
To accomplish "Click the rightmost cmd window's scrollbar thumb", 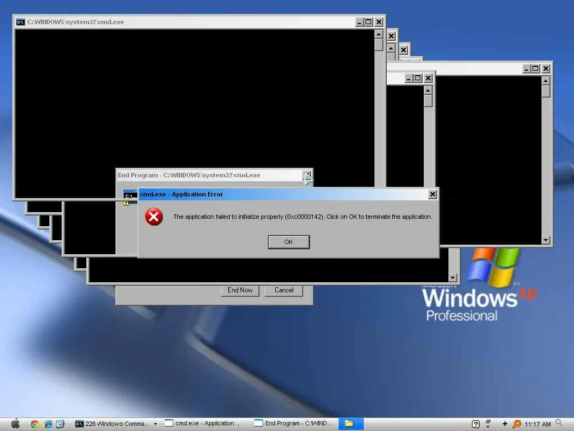I will (x=545, y=91).
